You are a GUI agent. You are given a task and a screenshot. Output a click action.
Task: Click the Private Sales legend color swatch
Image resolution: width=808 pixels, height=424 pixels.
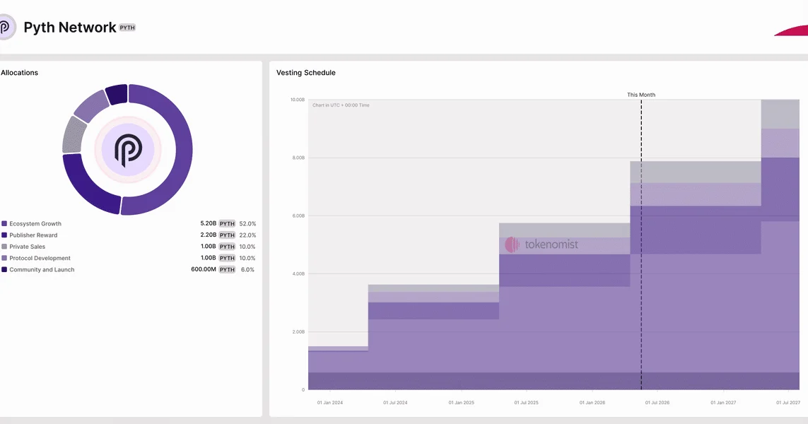point(4,247)
